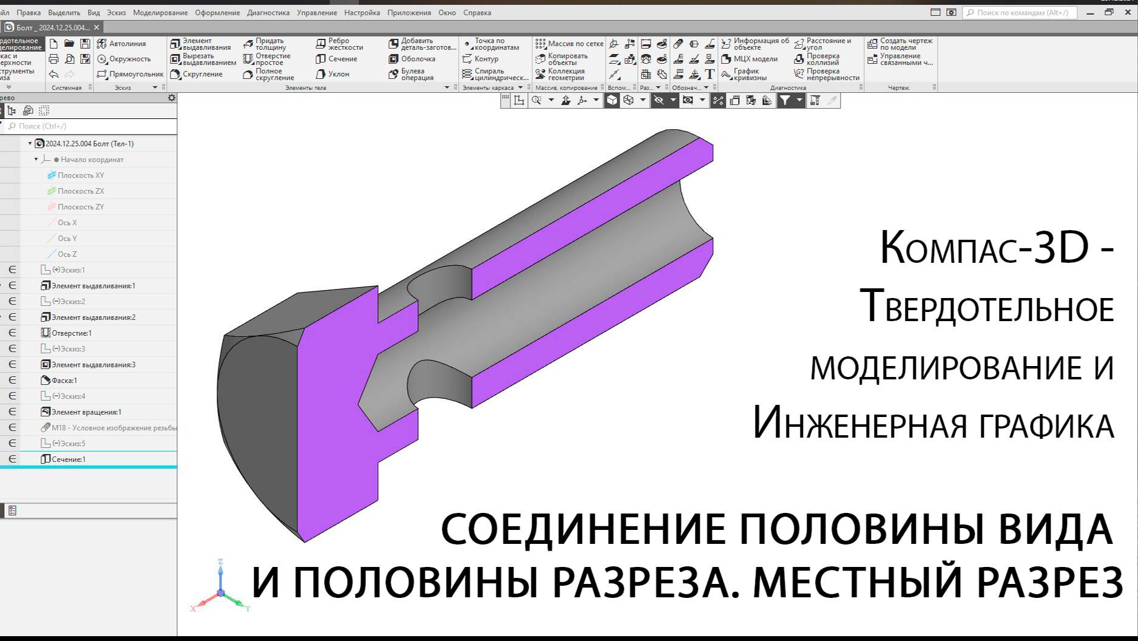The width and height of the screenshot is (1138, 641).
Task: Open the МЦХ модели mass properties
Action: 750,59
